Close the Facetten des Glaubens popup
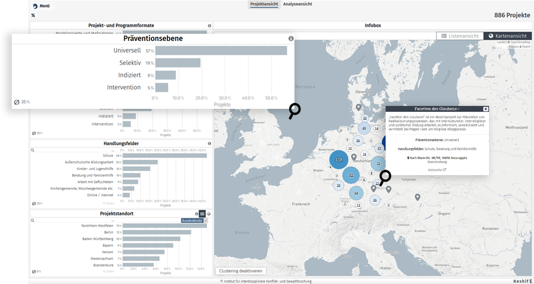The height and width of the screenshot is (284, 534). 486,109
